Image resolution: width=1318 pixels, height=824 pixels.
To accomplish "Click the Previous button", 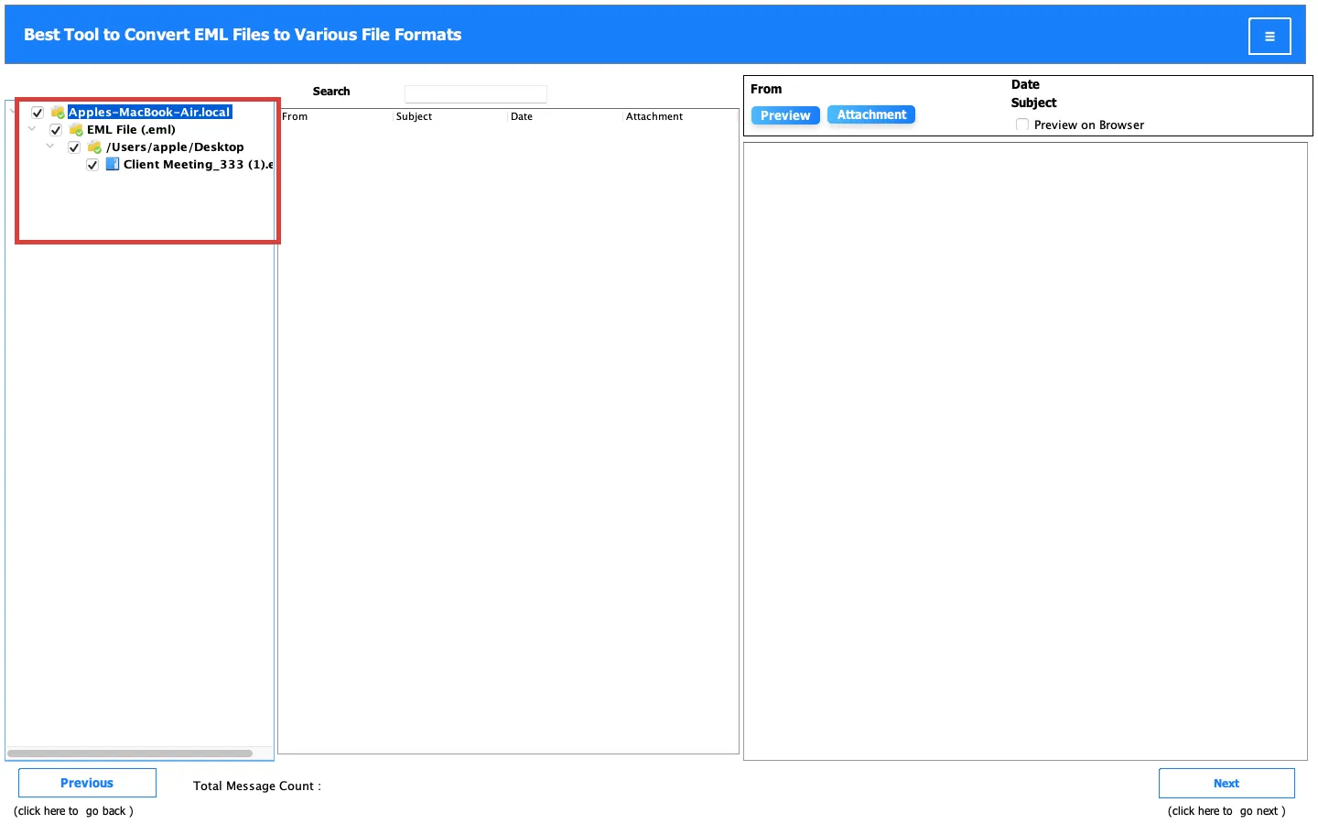I will point(87,783).
